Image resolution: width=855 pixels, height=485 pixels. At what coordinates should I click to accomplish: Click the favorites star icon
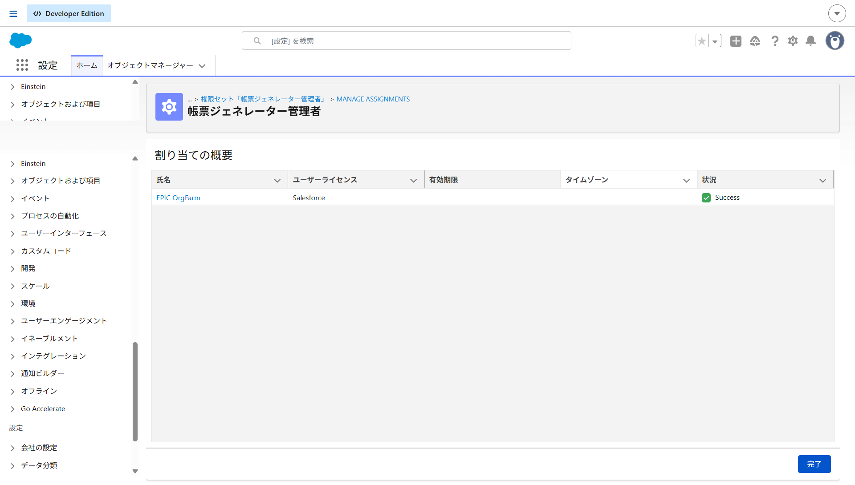pyautogui.click(x=702, y=41)
